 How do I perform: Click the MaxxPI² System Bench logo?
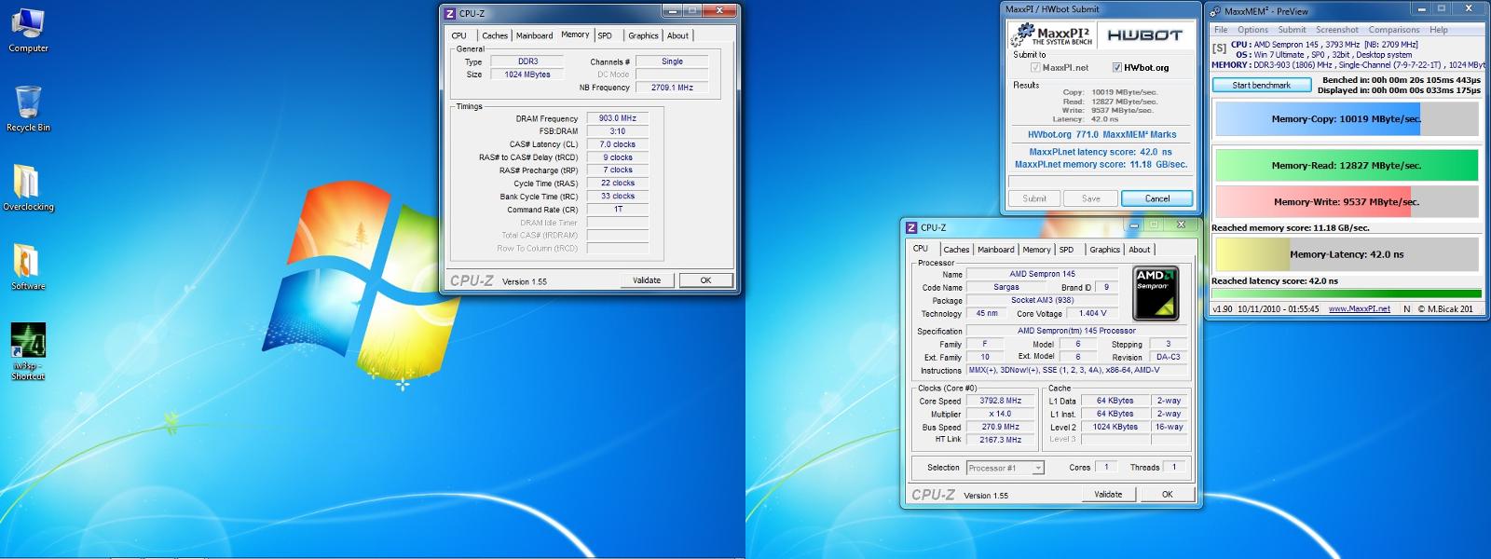(x=1050, y=34)
